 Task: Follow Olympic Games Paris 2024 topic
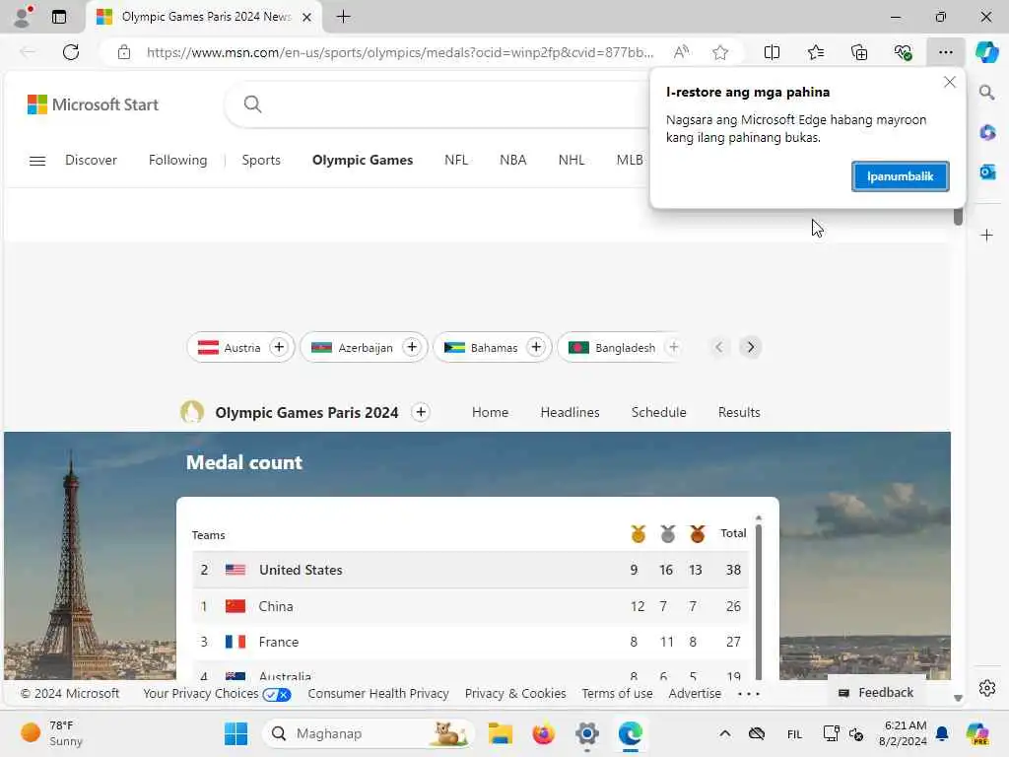coord(420,412)
